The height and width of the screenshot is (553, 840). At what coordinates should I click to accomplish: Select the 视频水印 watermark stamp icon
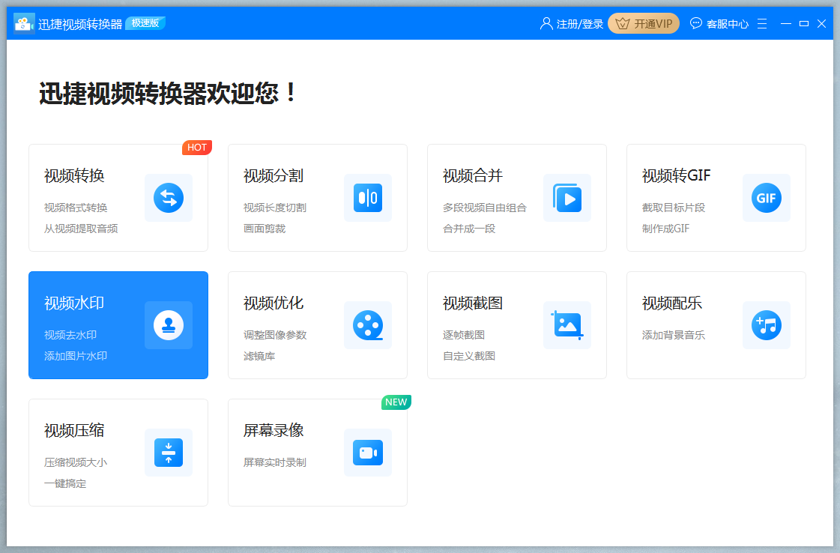(x=169, y=325)
